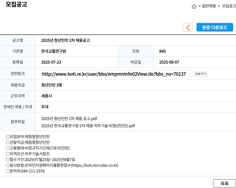Click the 채용직급 row label
The height and width of the screenshot is (188, 236).
pos(17,85)
